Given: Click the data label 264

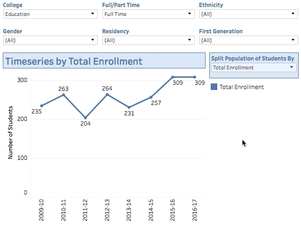Looking at the screenshot, I should click(x=107, y=89).
